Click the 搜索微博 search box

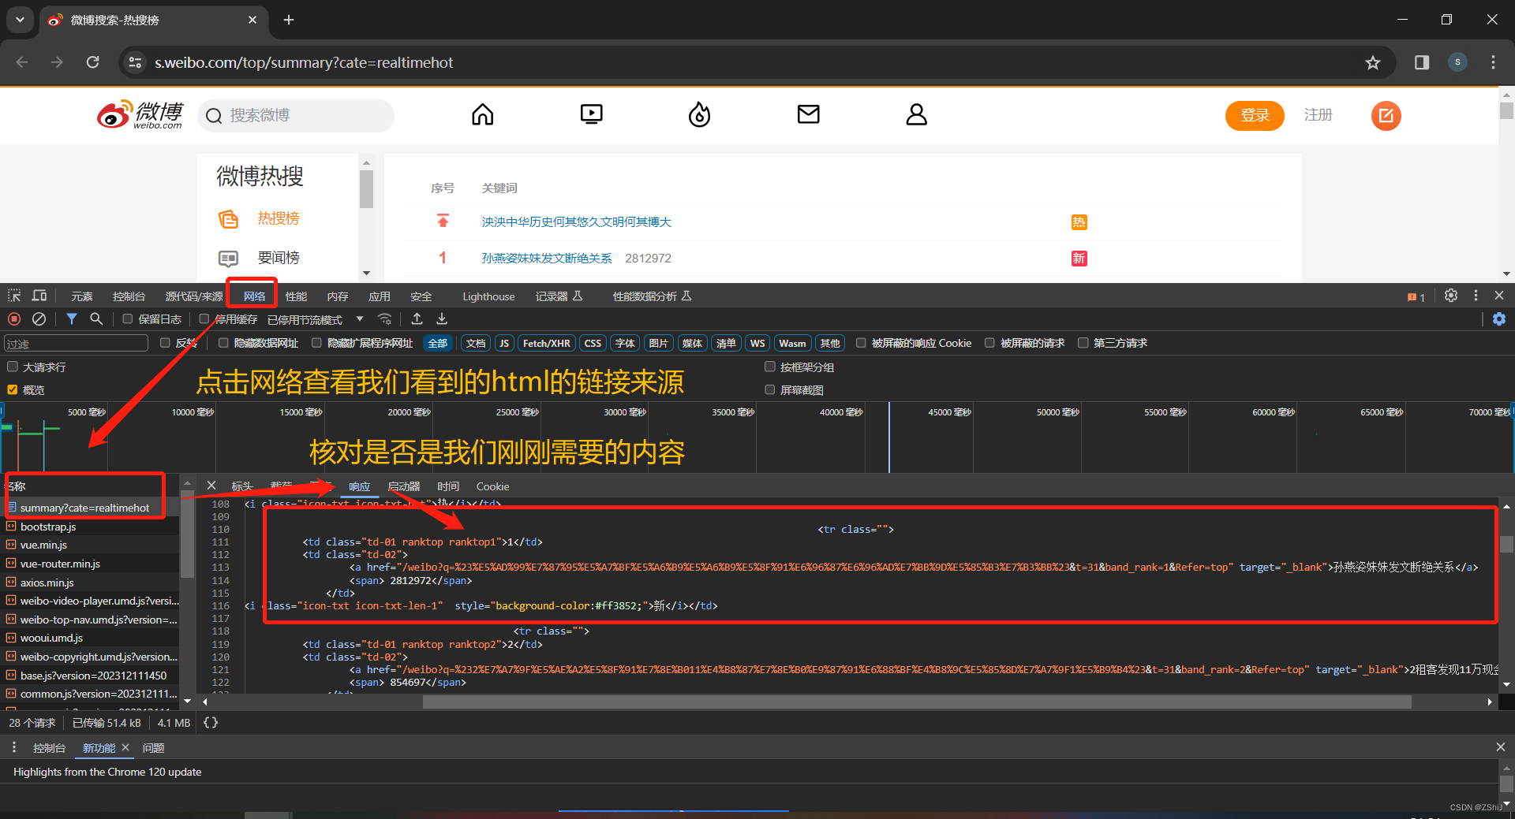click(296, 116)
